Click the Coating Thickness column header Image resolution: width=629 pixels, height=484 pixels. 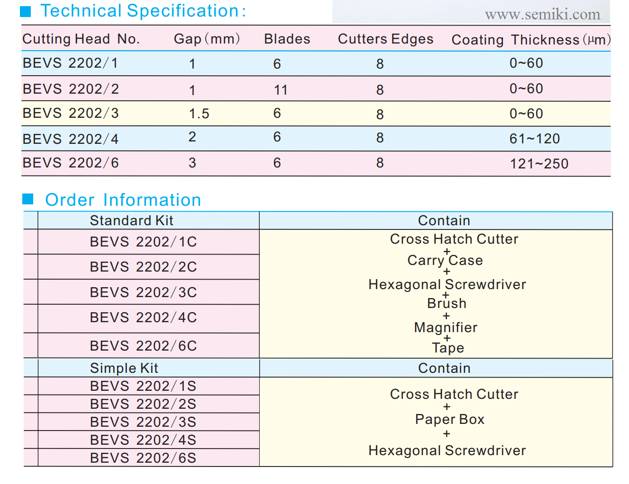pyautogui.click(x=531, y=40)
